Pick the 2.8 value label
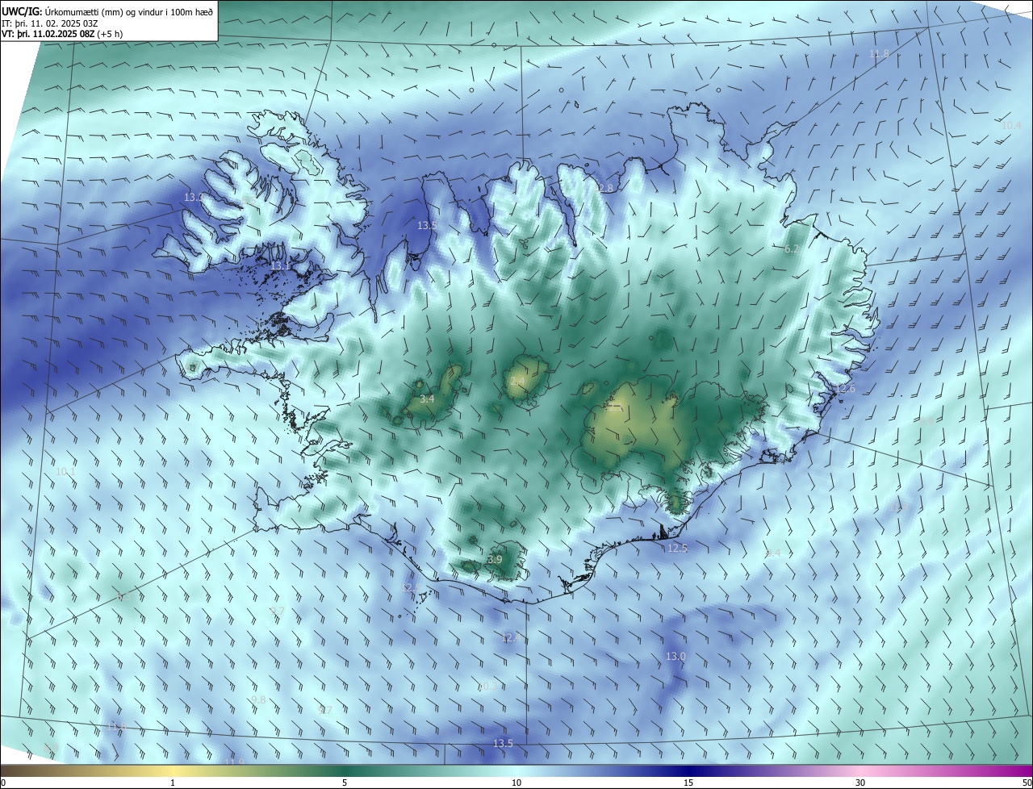 (606, 188)
